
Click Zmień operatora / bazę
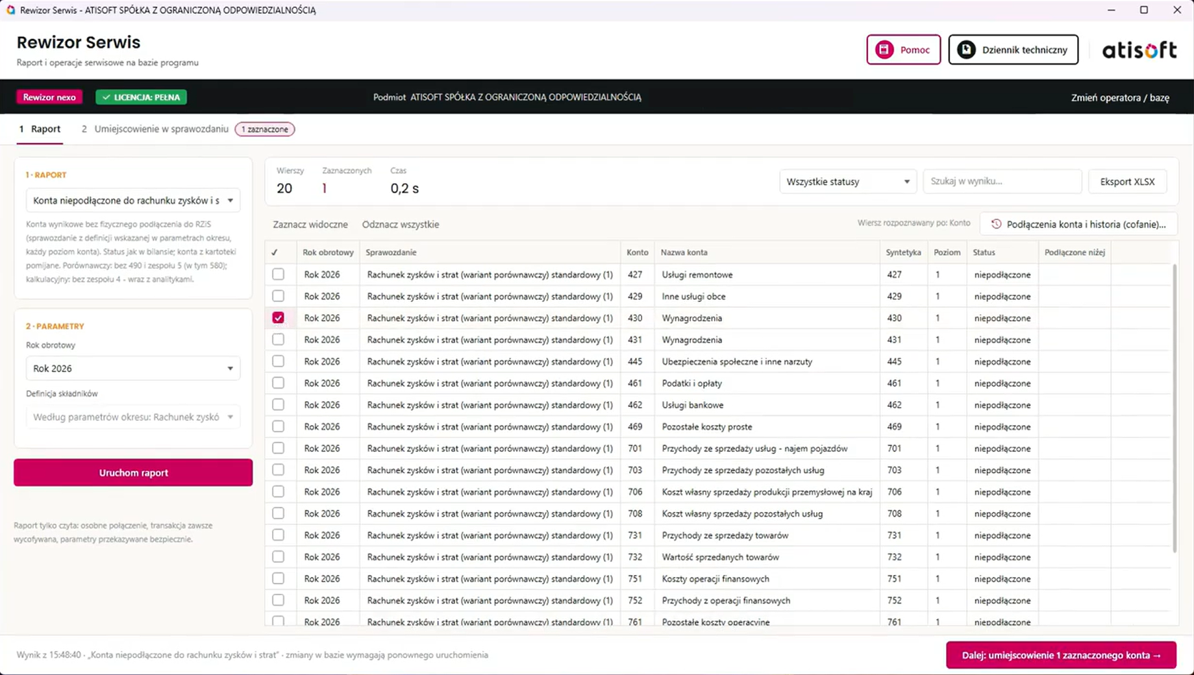point(1120,97)
